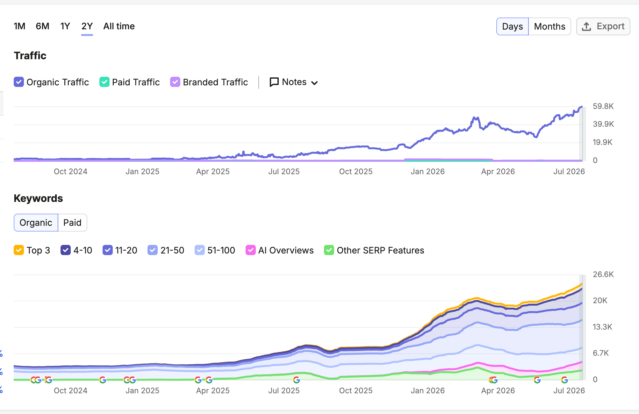Select the All time range tab

(119, 26)
